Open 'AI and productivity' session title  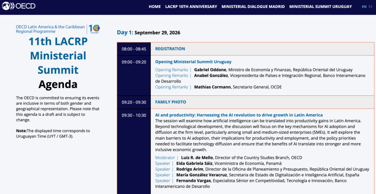pos(239,115)
